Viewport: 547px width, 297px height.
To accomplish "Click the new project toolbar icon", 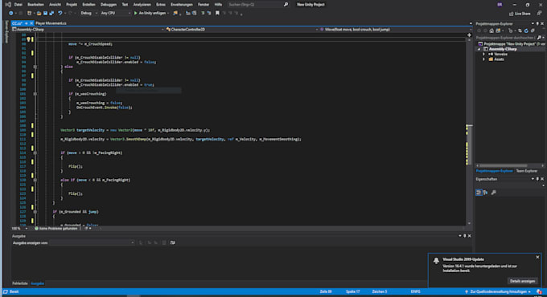I will pyautogui.click(x=29, y=13).
